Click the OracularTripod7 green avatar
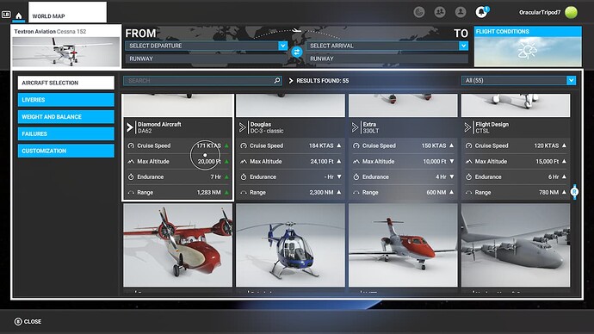The width and height of the screenshot is (594, 334). tap(571, 12)
